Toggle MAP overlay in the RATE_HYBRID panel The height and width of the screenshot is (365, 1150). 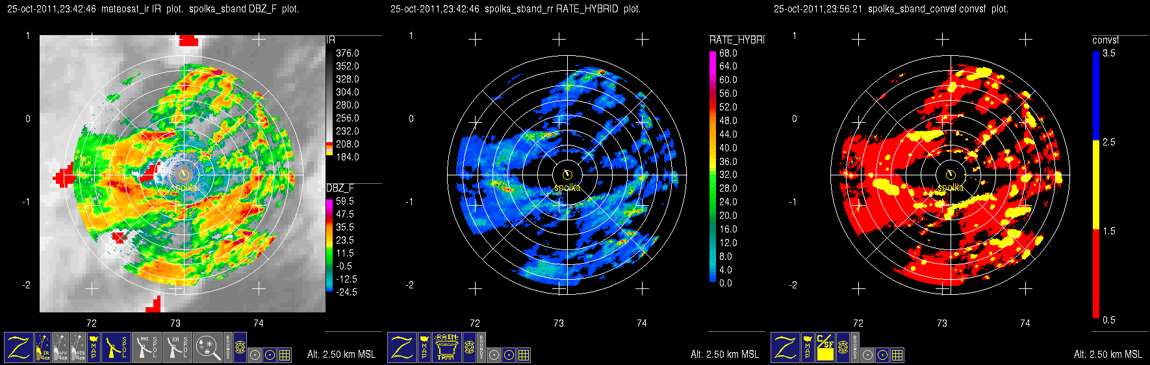pos(424,347)
